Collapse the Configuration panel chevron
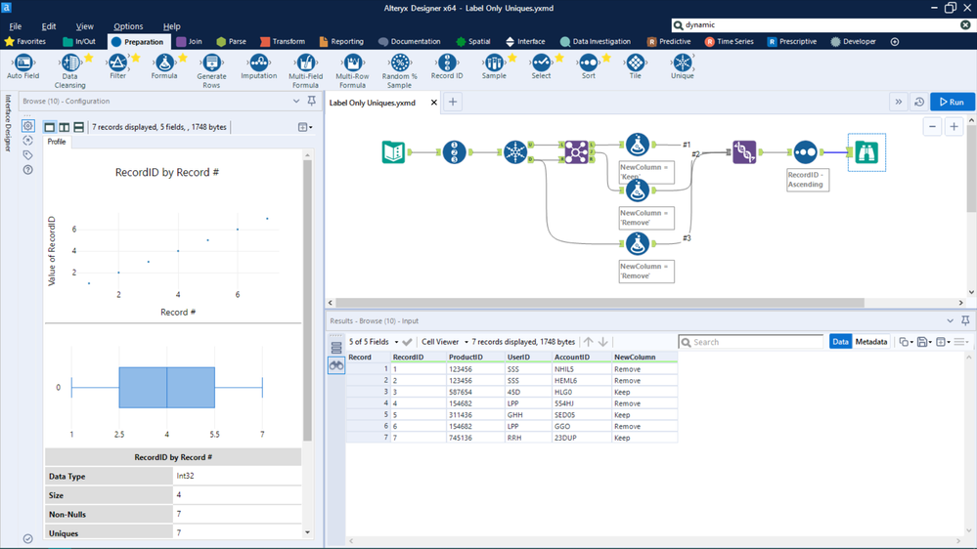 click(x=296, y=101)
